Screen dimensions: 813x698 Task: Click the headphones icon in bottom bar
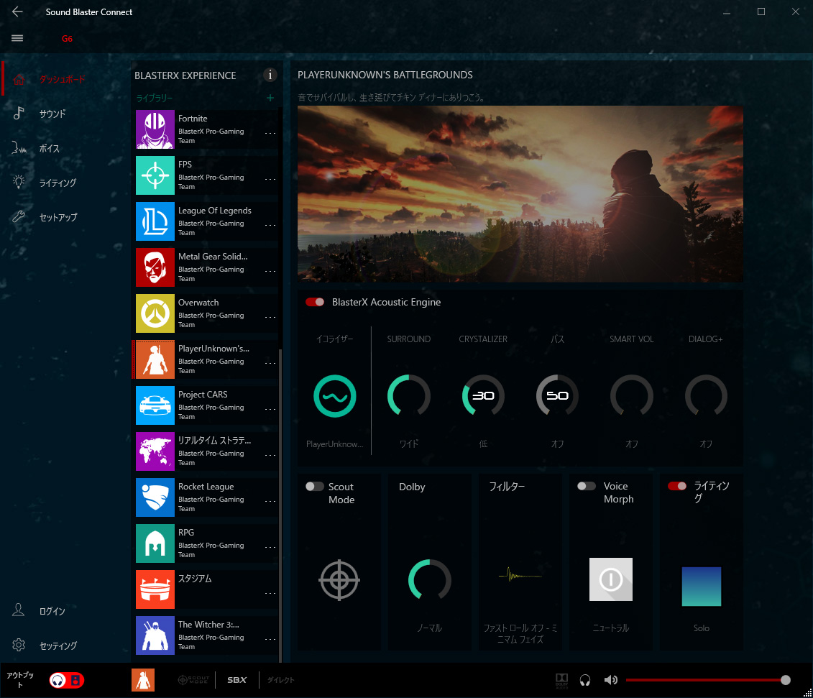click(x=585, y=680)
